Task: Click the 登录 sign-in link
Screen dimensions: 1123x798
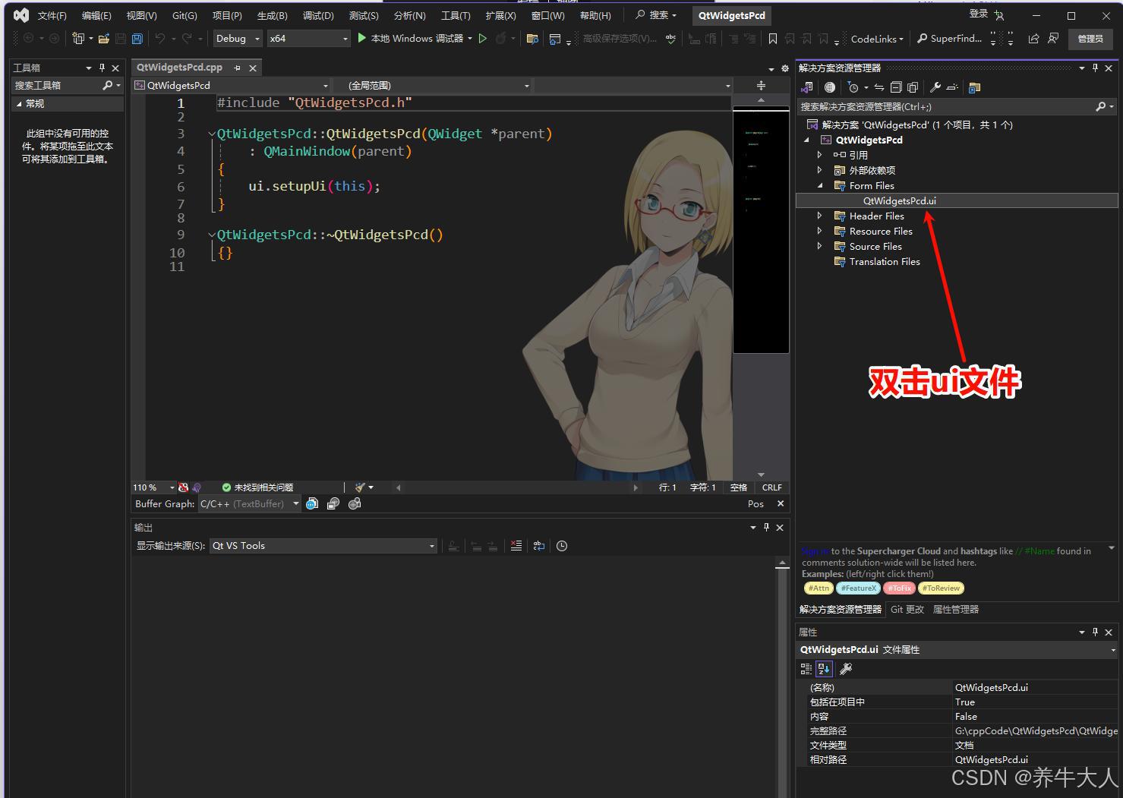Action: (x=978, y=14)
